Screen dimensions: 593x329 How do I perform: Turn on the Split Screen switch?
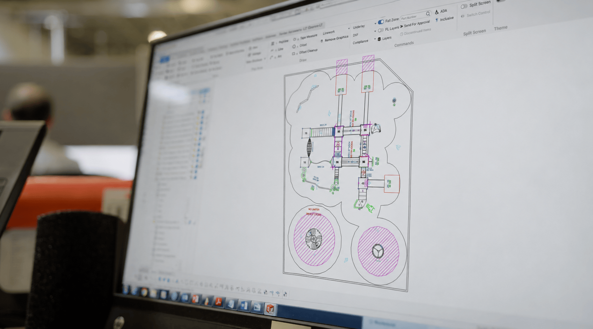tap(464, 6)
